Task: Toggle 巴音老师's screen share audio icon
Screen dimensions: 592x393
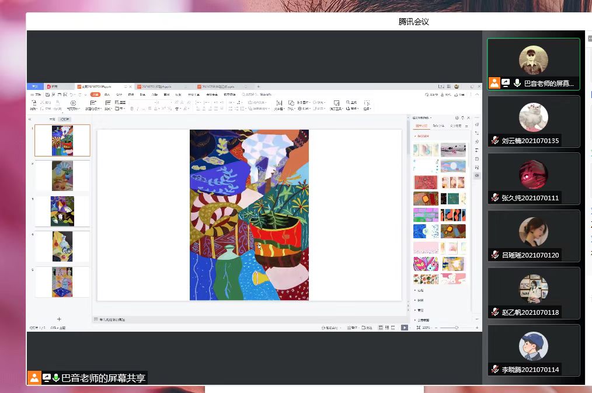Action: pos(505,83)
